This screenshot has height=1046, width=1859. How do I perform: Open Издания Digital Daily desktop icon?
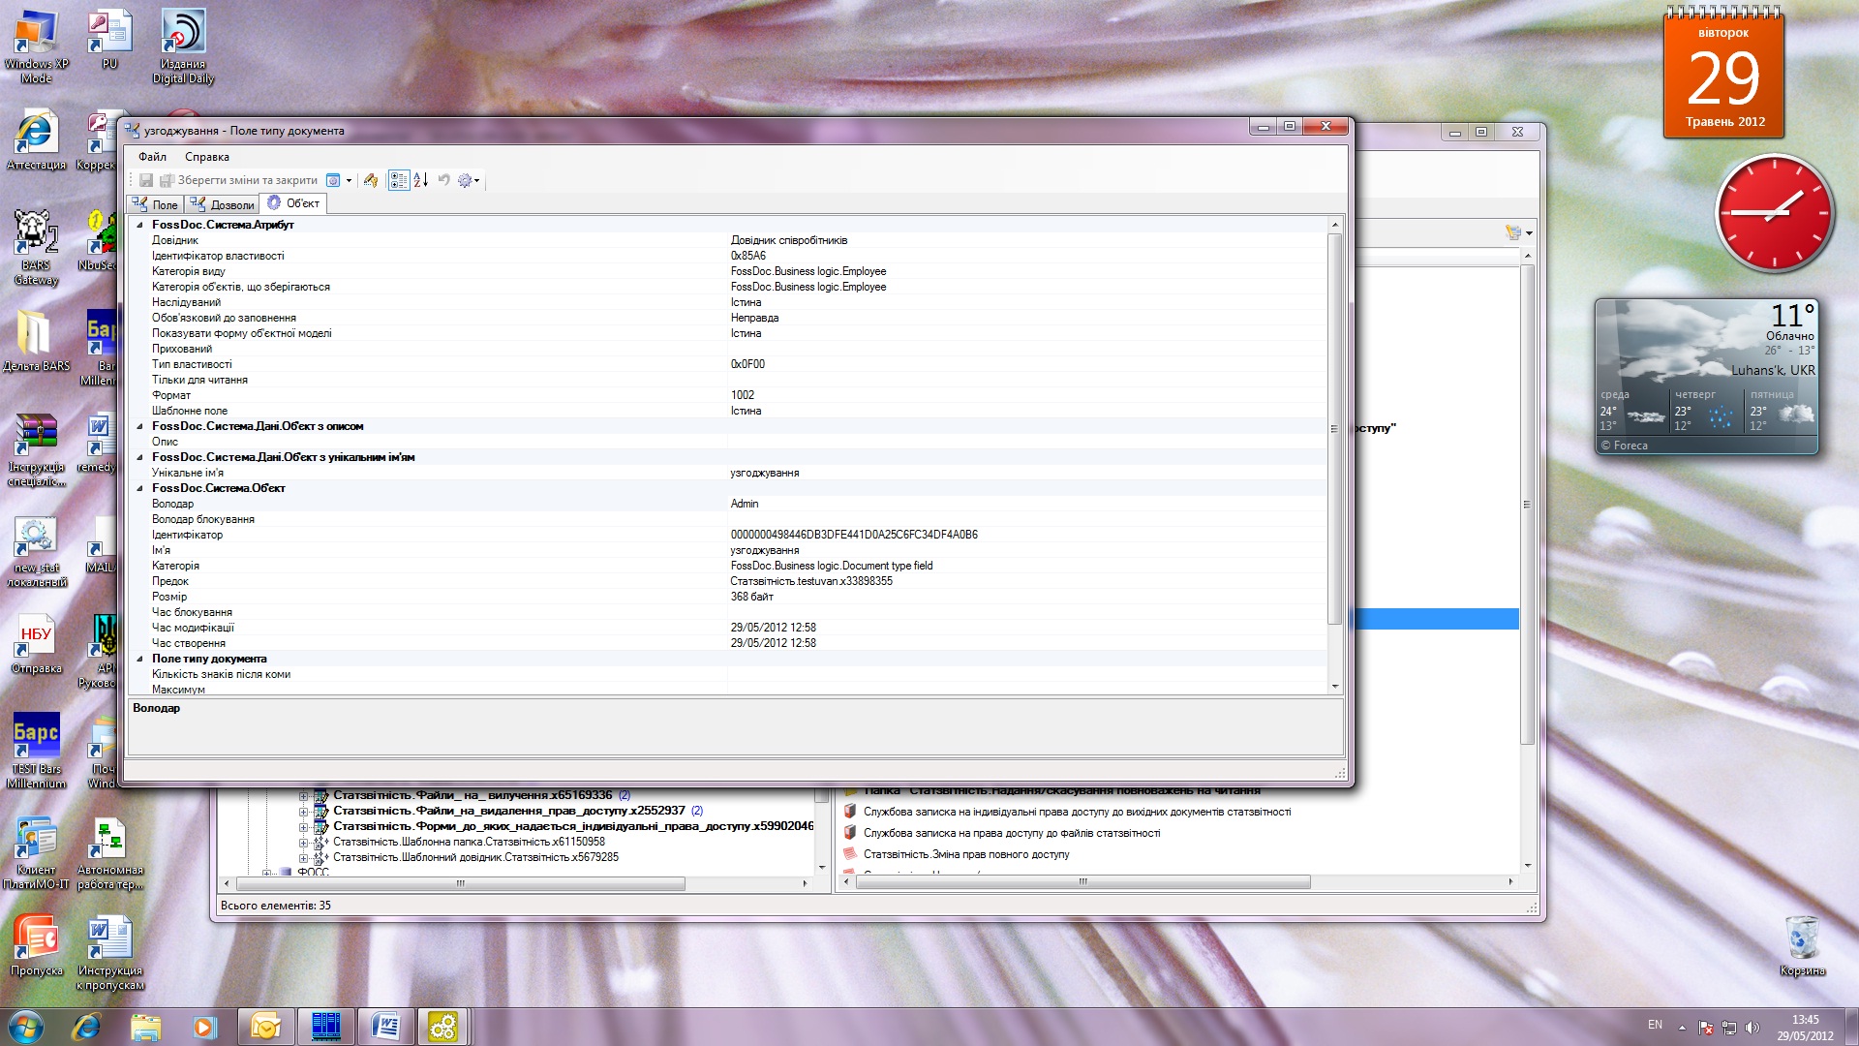[x=183, y=46]
